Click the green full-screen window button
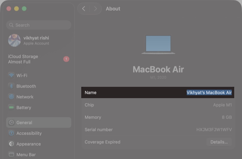Image resolution: width=242 pixels, height=159 pixels. click(24, 9)
